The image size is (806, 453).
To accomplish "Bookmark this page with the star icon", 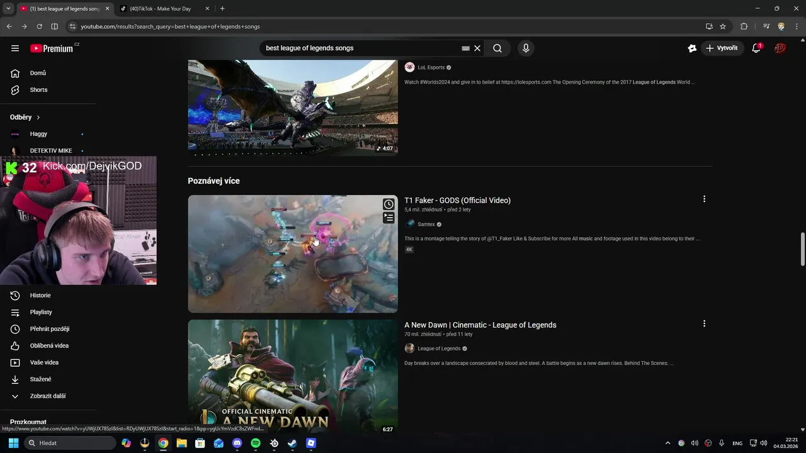I will coord(723,26).
